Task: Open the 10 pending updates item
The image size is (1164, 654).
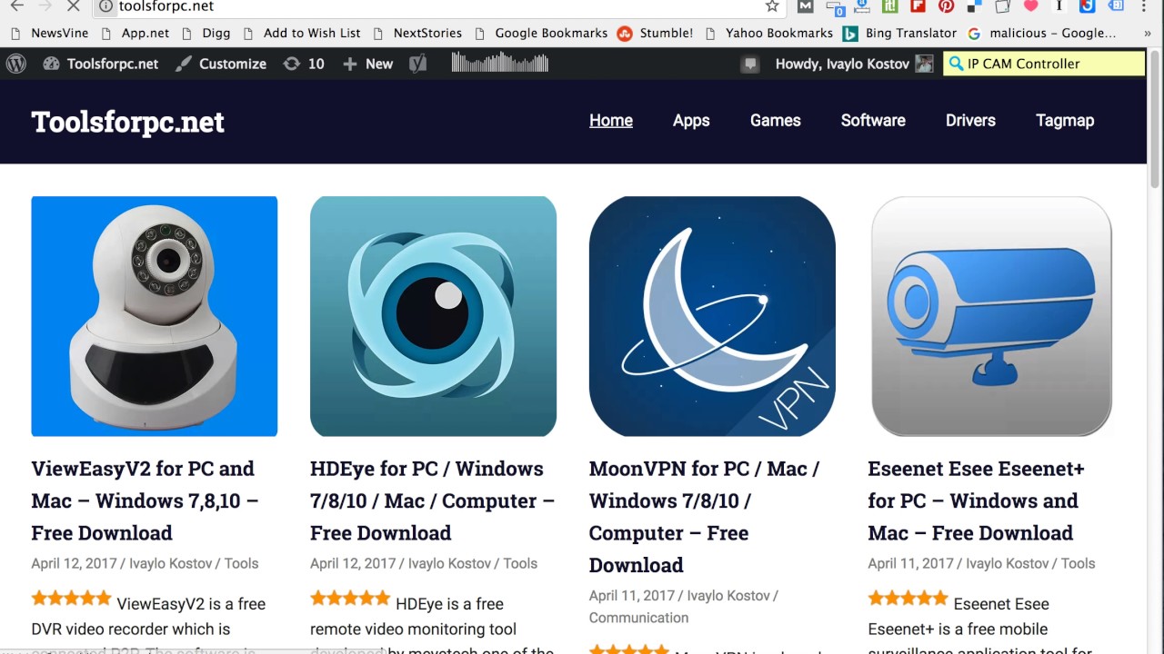Action: 304,64
